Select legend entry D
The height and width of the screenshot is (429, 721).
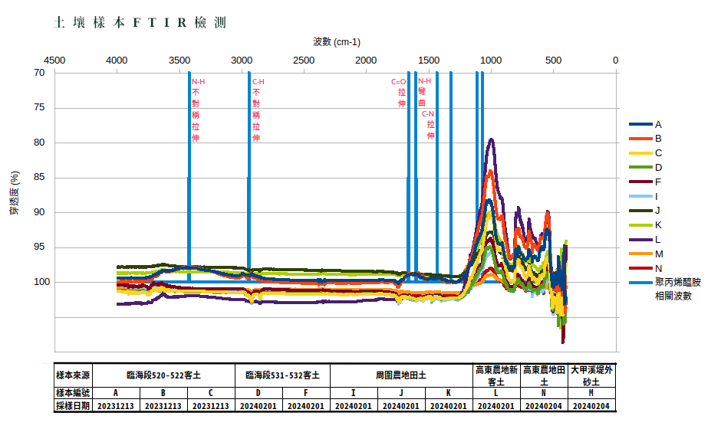646,168
